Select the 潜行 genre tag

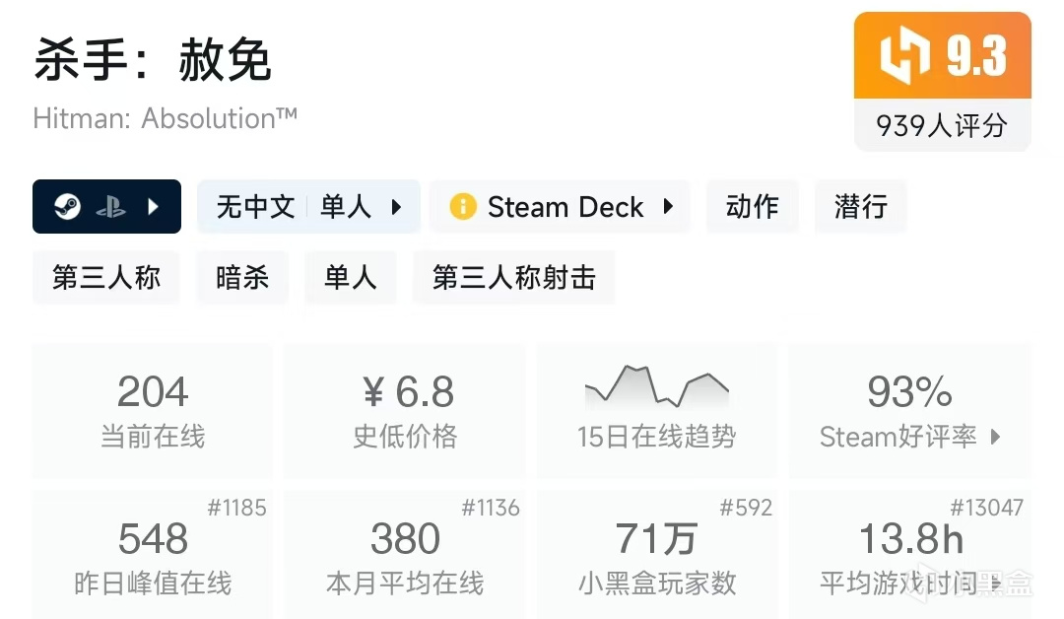(x=860, y=207)
